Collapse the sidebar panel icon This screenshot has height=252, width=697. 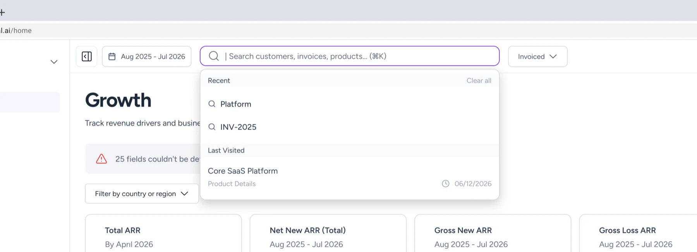click(x=87, y=57)
